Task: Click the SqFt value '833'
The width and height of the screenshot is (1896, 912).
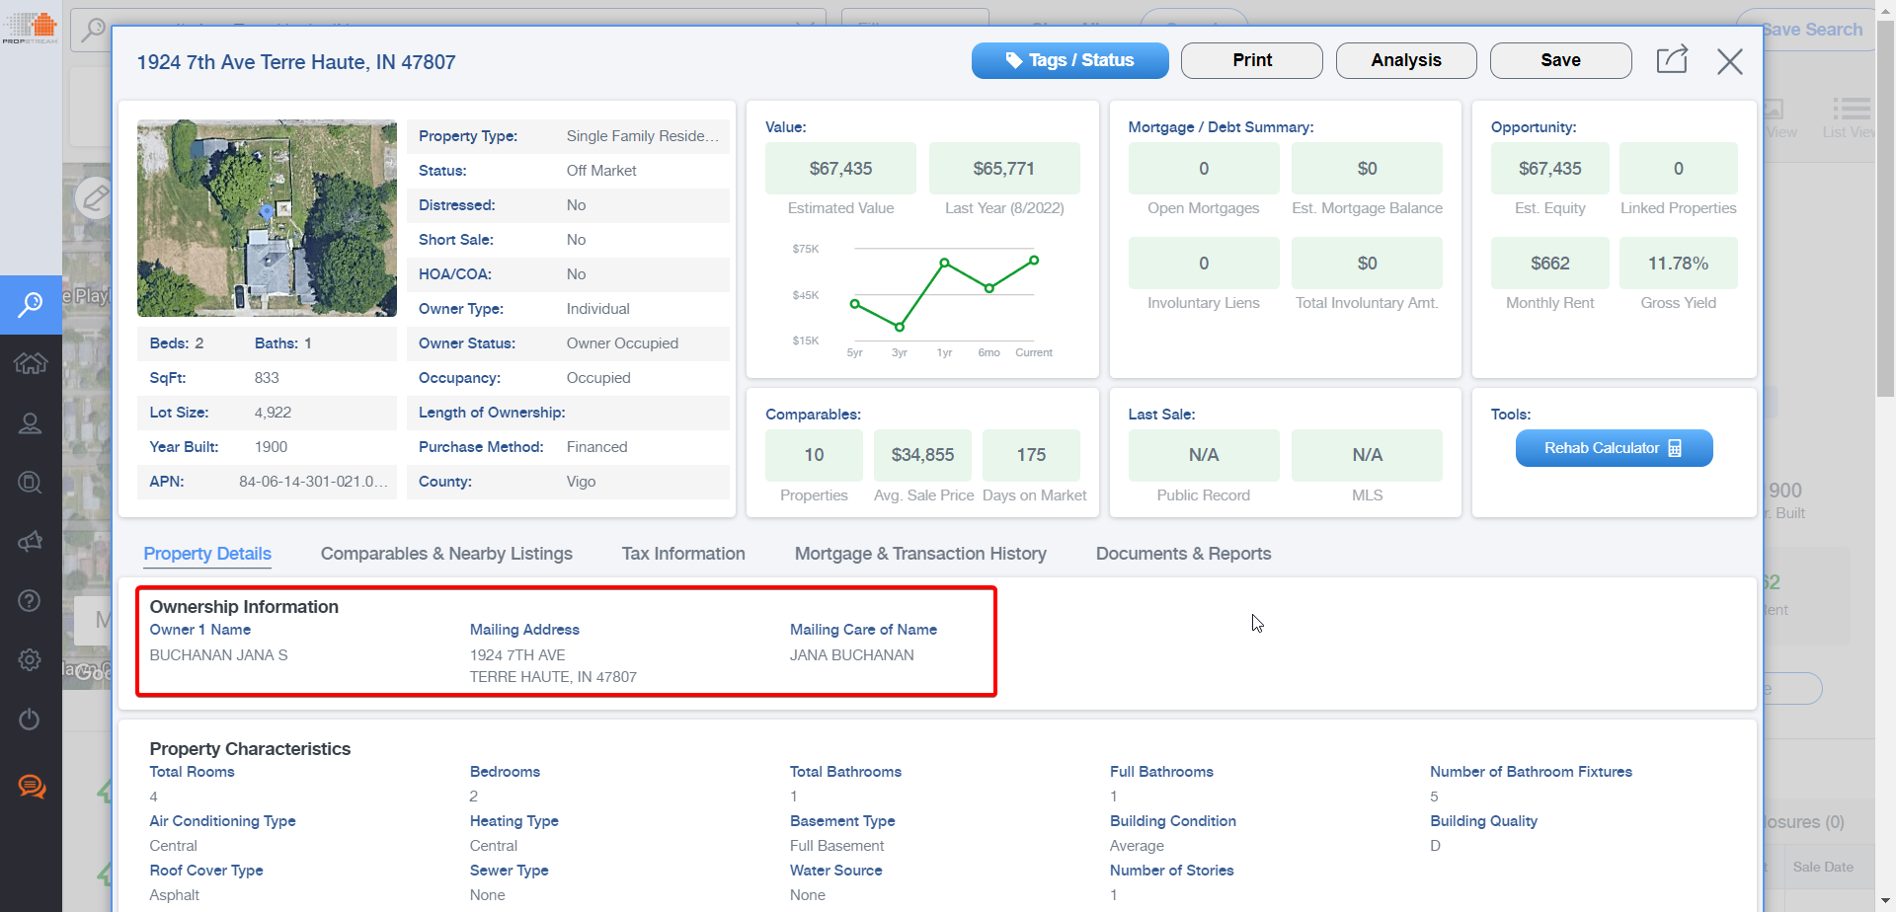Action: click(x=267, y=378)
